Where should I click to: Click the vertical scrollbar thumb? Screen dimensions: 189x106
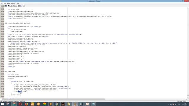click(x=188, y=95)
